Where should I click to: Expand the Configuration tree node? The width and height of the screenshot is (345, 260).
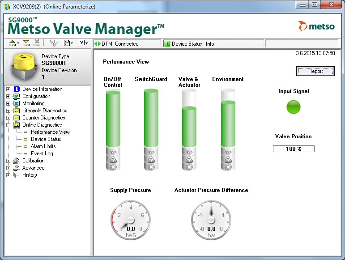click(8, 96)
